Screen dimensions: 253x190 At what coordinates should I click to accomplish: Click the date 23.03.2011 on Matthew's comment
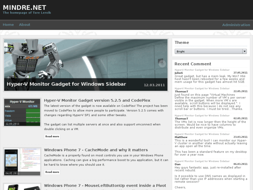click(240, 137)
